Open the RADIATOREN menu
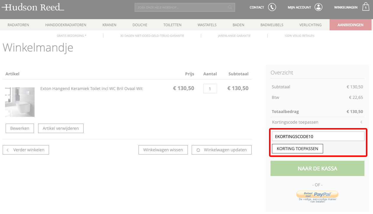This screenshot has height=214, width=373. pos(18,25)
